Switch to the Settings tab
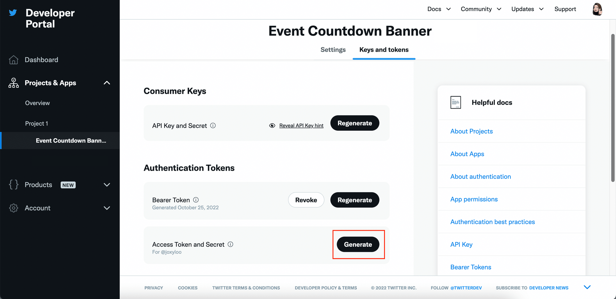 click(333, 50)
